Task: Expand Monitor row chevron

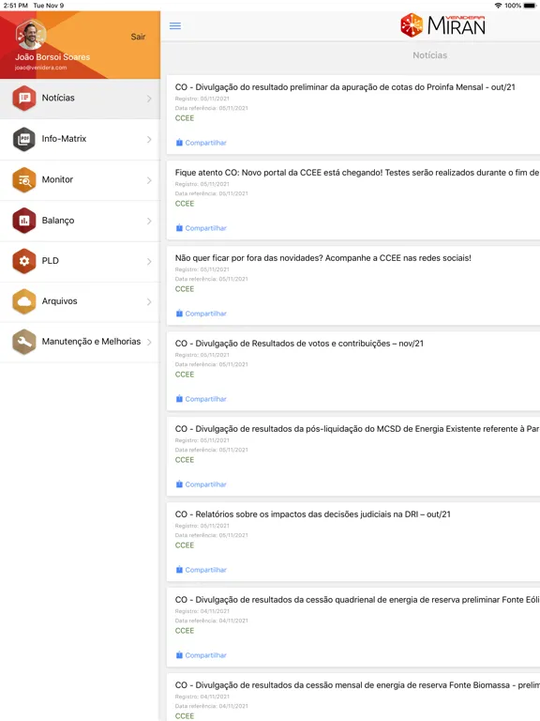Action: pyautogui.click(x=149, y=180)
